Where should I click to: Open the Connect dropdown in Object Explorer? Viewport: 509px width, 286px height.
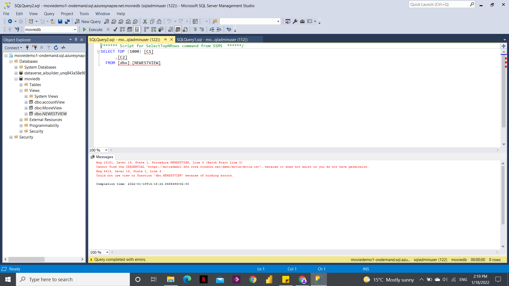pos(13,48)
